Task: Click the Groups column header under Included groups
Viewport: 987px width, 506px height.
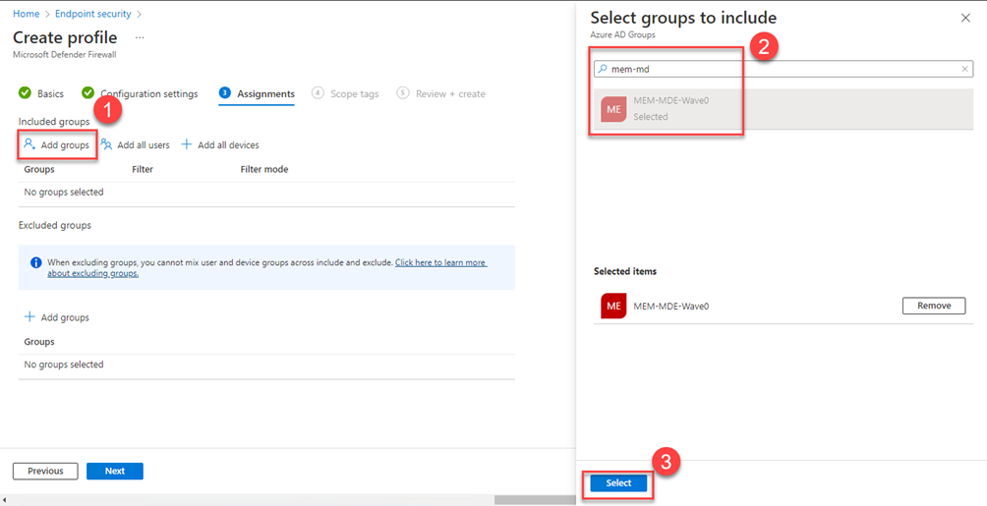Action: (x=39, y=169)
